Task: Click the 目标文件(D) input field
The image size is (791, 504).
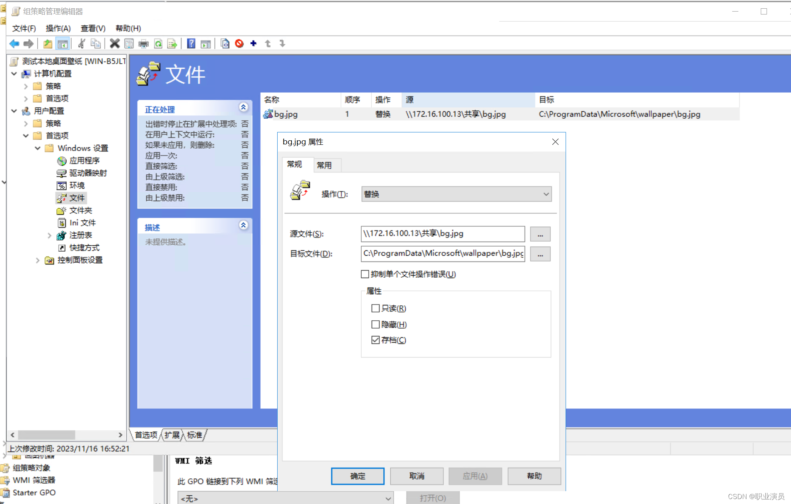Action: point(443,254)
